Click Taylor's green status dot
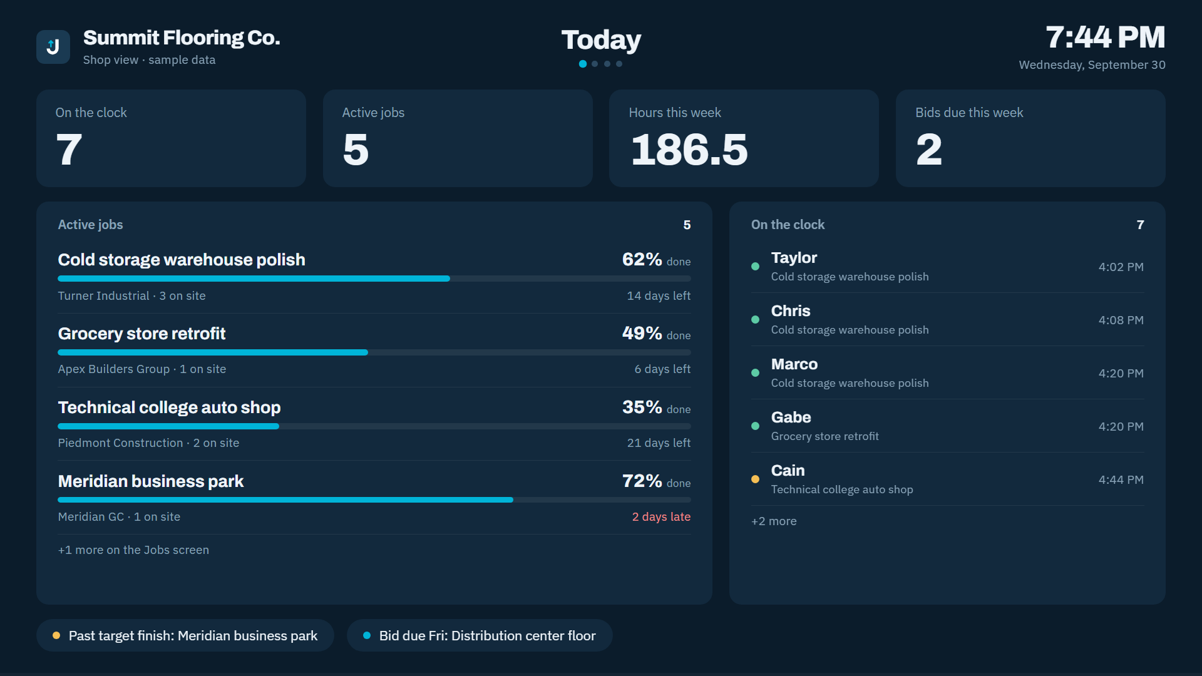 point(755,267)
